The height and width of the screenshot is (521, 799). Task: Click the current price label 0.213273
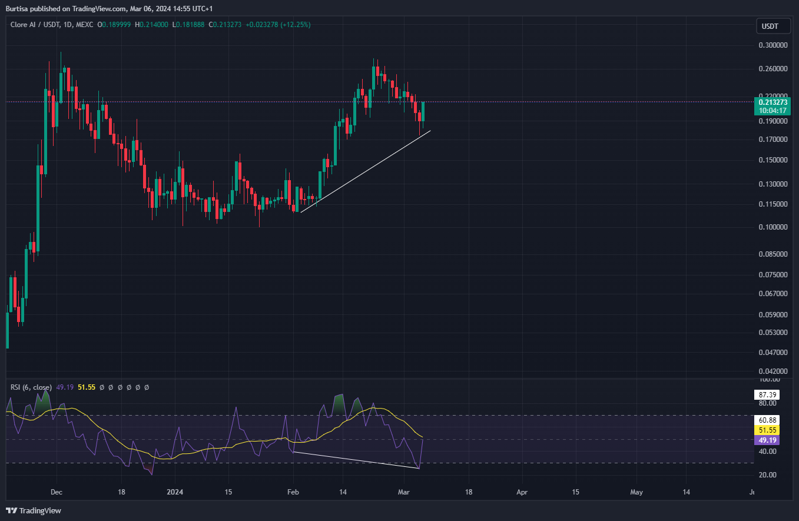[773, 102]
